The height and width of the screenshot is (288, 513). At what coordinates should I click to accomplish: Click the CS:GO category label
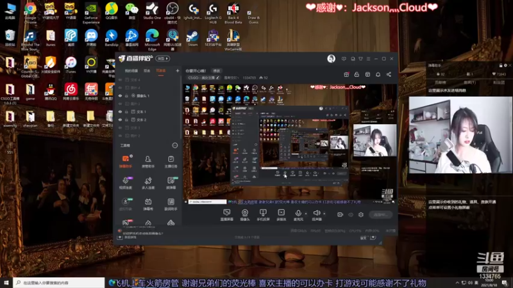[x=201, y=77]
